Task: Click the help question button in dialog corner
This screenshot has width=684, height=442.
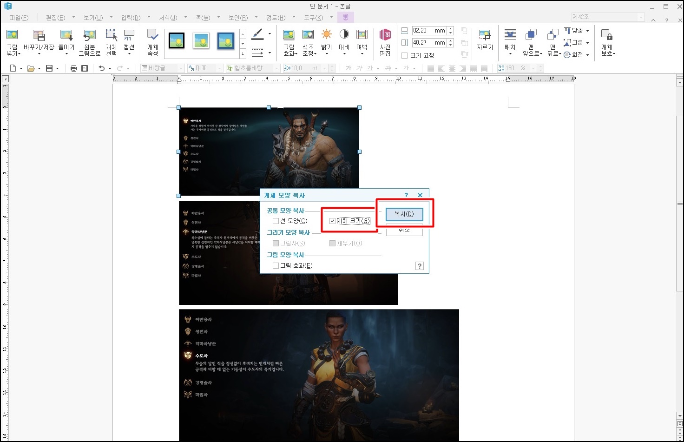Action: (x=420, y=266)
